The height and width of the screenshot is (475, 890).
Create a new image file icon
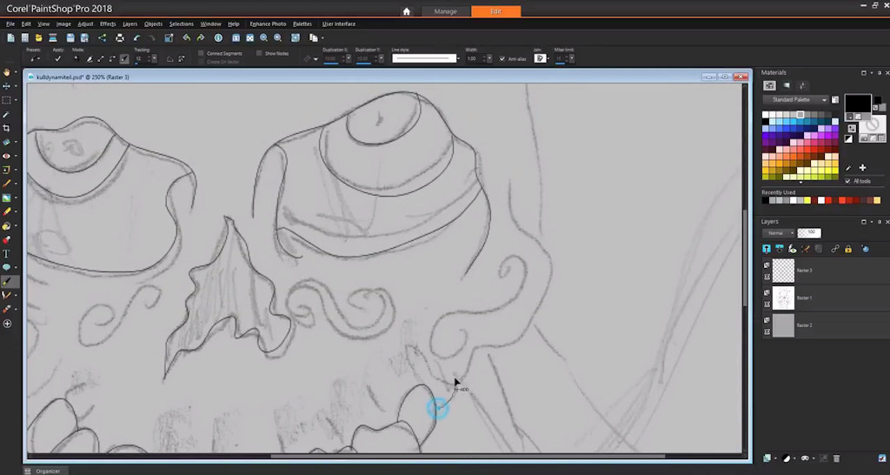pyautogui.click(x=10, y=38)
